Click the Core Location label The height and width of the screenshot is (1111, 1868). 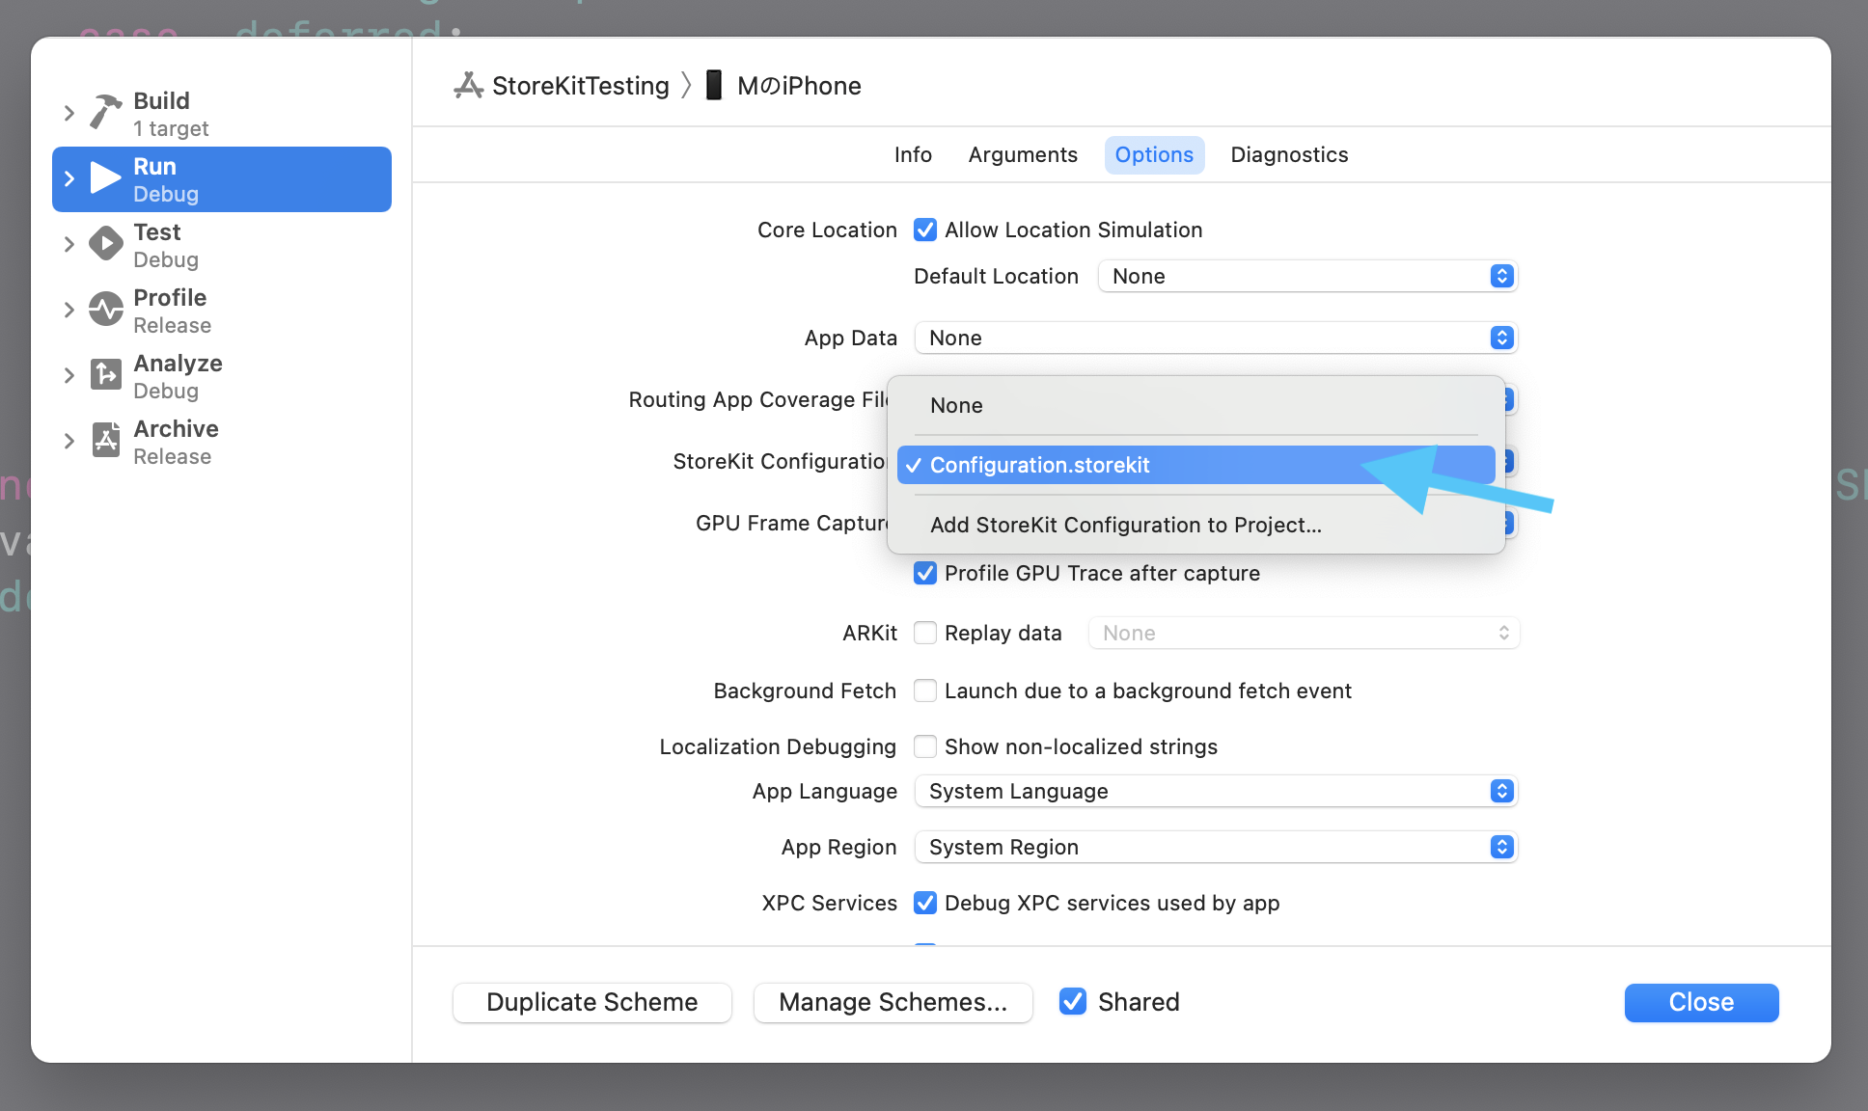click(x=827, y=230)
